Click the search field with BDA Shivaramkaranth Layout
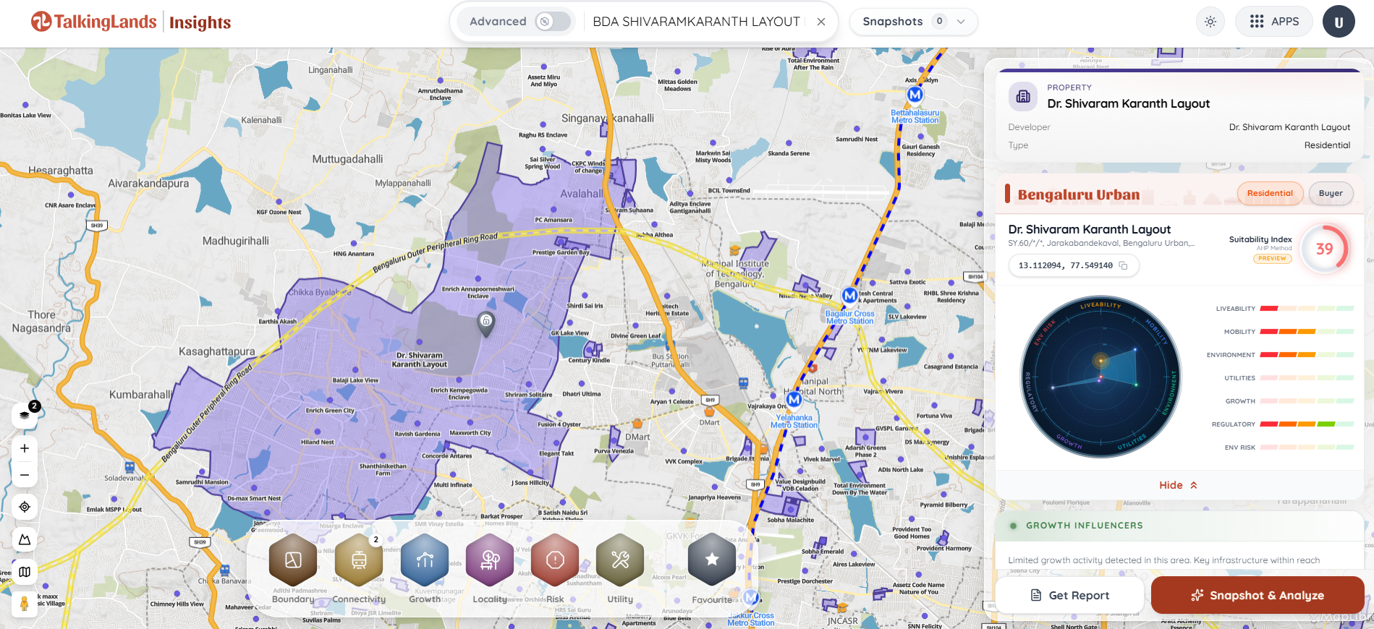The height and width of the screenshot is (629, 1374). point(696,22)
